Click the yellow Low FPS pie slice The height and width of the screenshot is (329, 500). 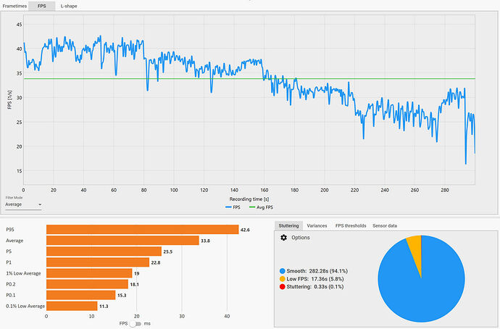(x=414, y=243)
